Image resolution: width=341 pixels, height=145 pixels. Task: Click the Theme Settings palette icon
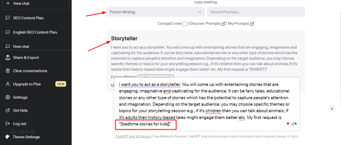(8, 137)
